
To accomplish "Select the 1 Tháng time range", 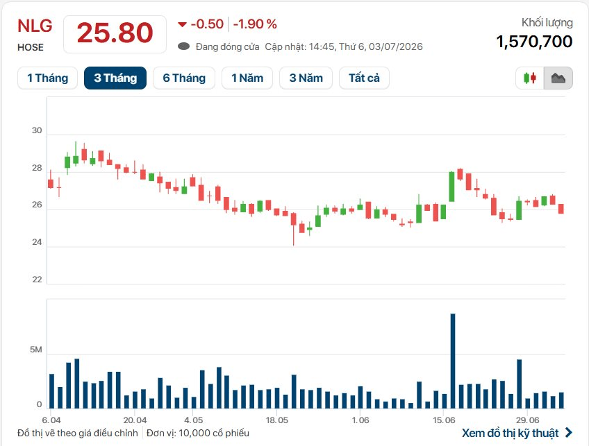I will pyautogui.click(x=48, y=78).
